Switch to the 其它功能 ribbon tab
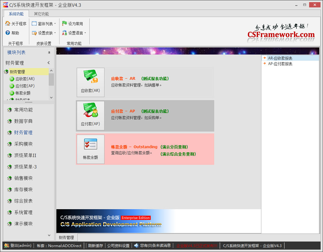Image resolution: width=323 pixels, height=252 pixels. coord(41,14)
